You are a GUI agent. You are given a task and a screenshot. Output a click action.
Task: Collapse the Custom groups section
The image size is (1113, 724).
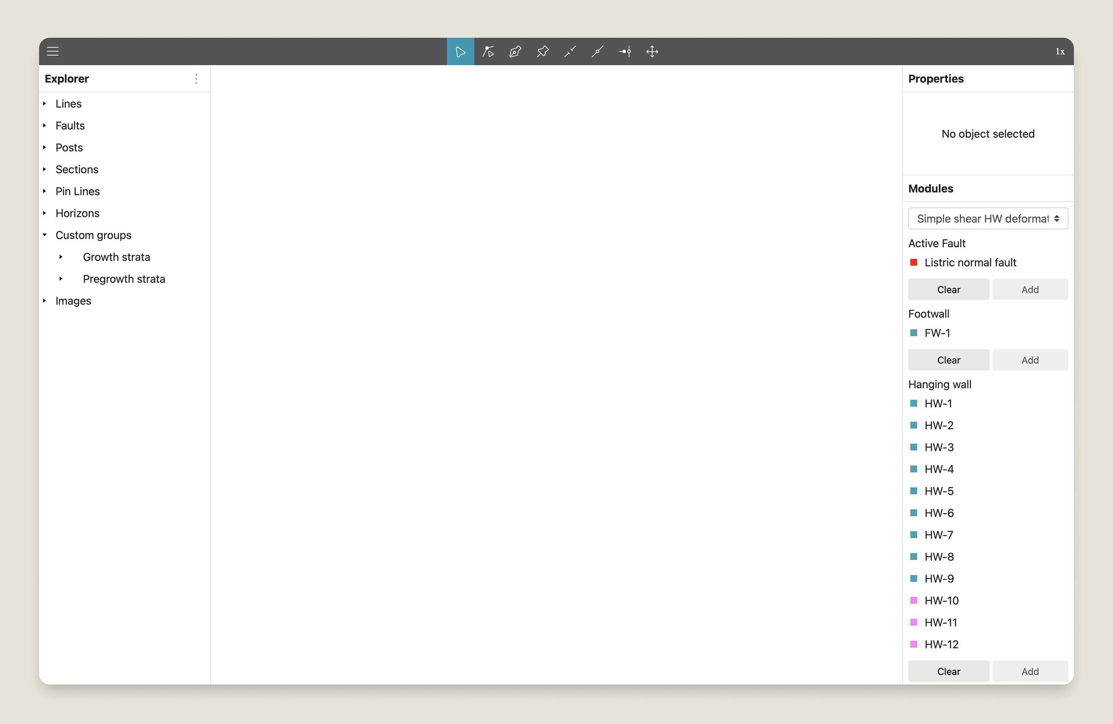click(x=45, y=235)
